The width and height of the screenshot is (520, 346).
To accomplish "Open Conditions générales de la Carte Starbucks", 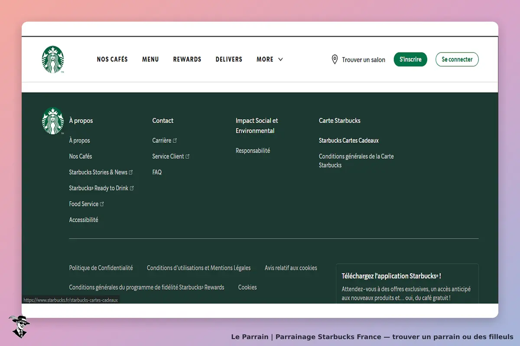I will coord(356,160).
